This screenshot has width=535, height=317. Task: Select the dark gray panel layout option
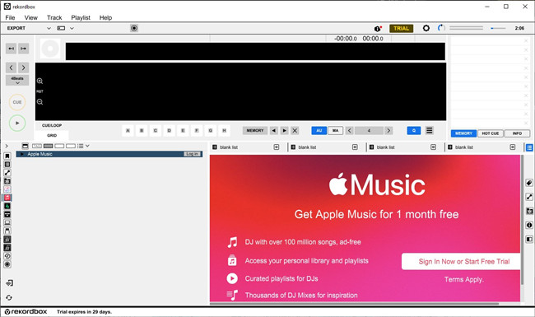(48, 146)
